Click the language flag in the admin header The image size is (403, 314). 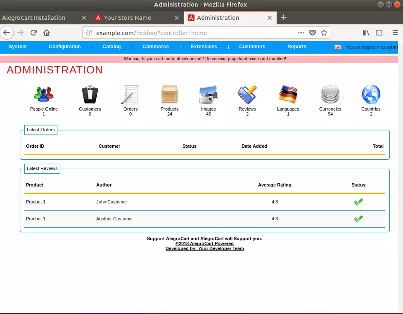(338, 47)
